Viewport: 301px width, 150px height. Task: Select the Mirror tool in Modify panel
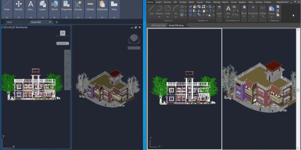pos(199,11)
